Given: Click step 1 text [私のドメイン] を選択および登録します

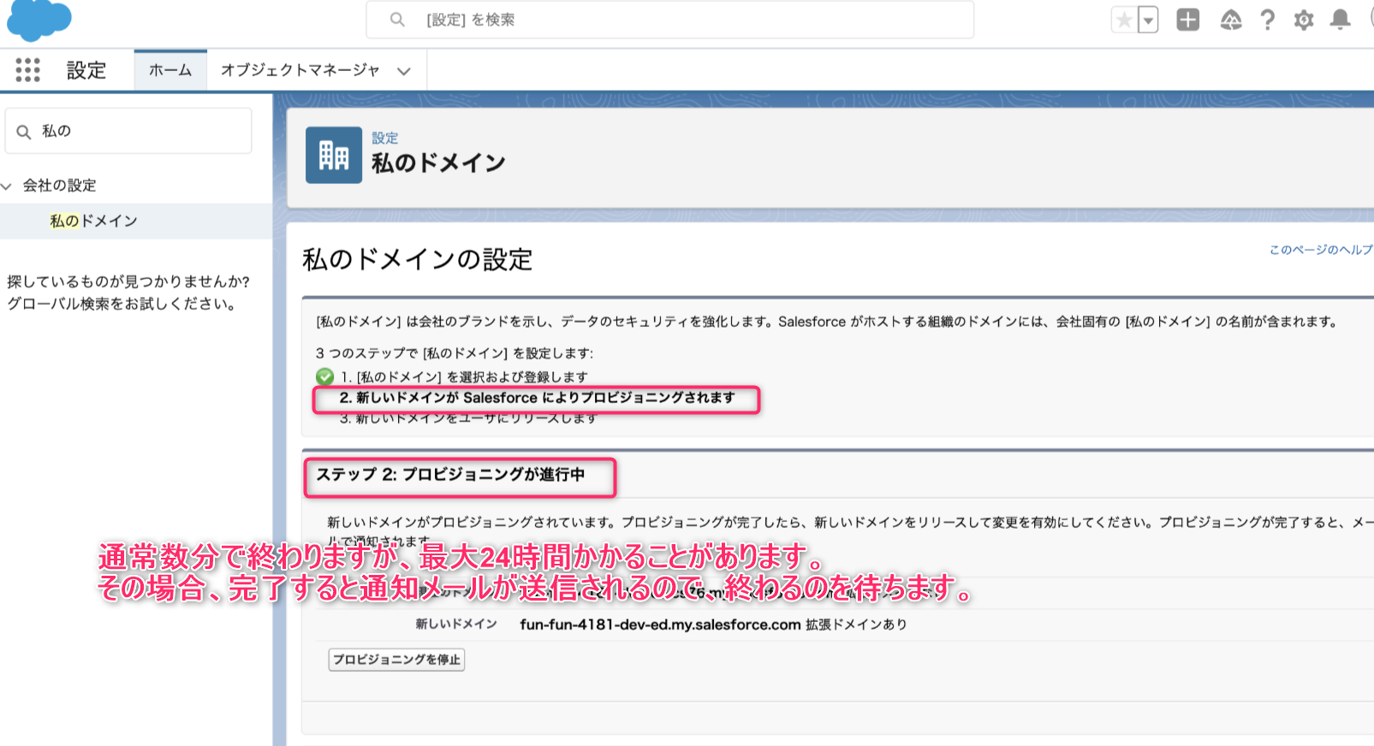Looking at the screenshot, I should click(x=464, y=377).
